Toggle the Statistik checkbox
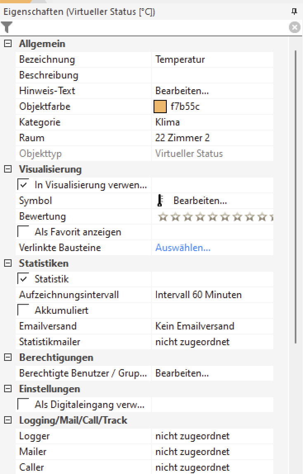This screenshot has height=474, width=303. coord(24,279)
